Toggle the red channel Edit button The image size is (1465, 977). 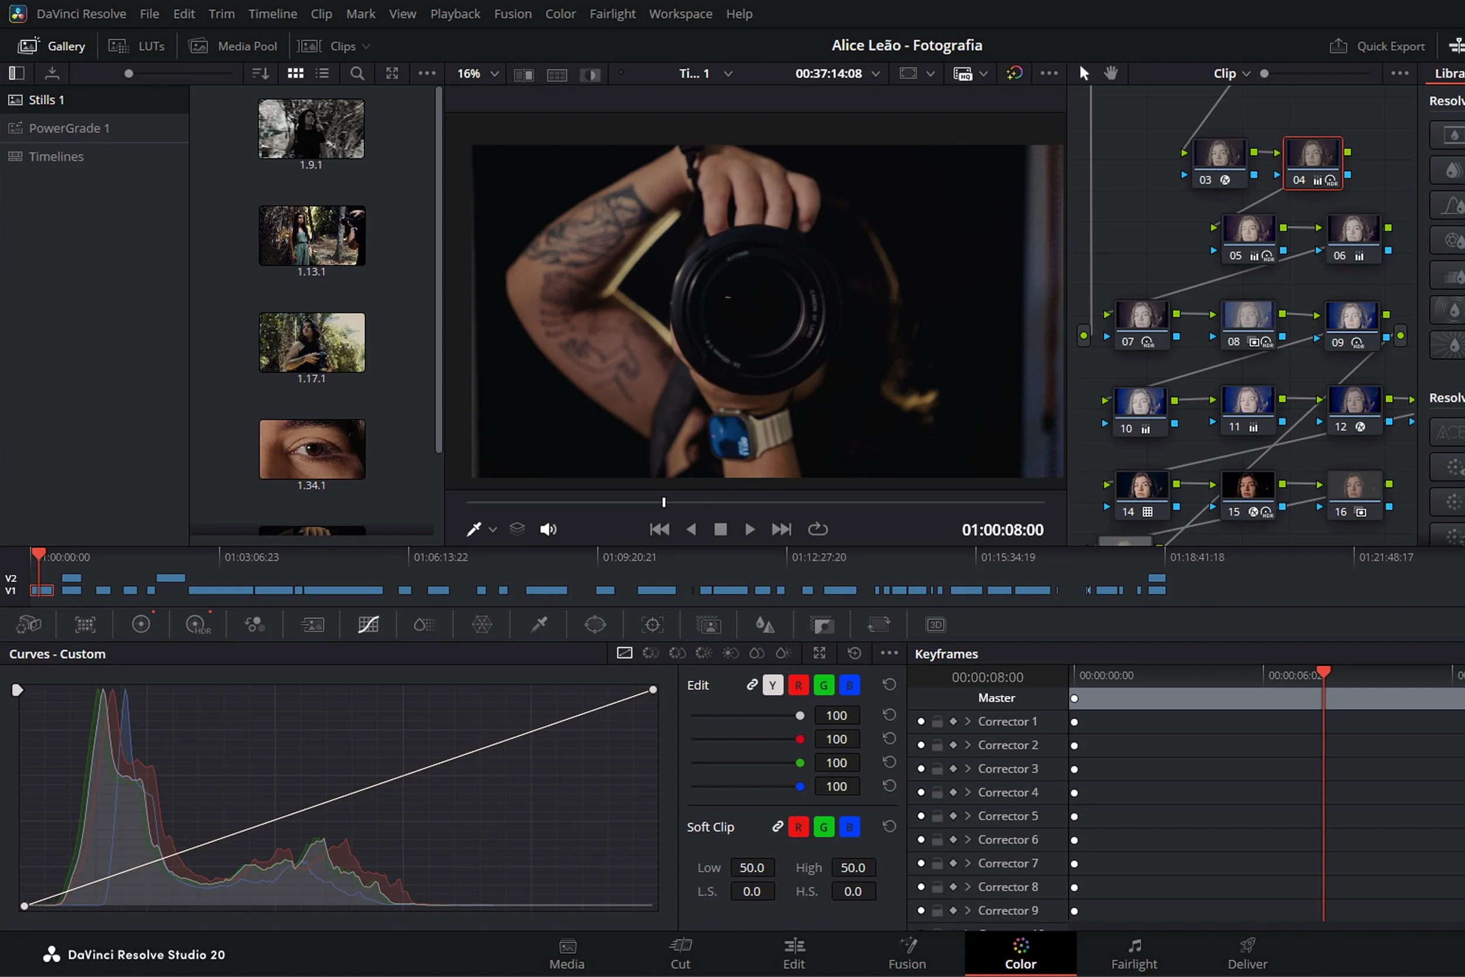798,685
